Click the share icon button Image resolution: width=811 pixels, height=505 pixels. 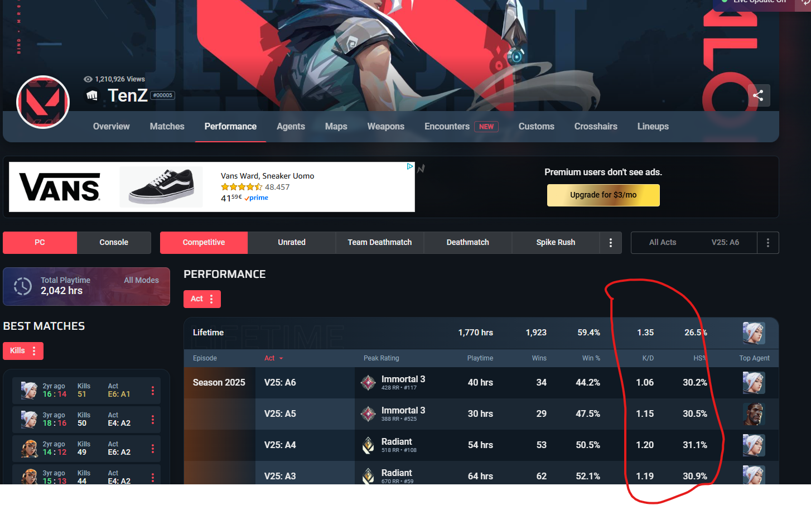pyautogui.click(x=758, y=95)
